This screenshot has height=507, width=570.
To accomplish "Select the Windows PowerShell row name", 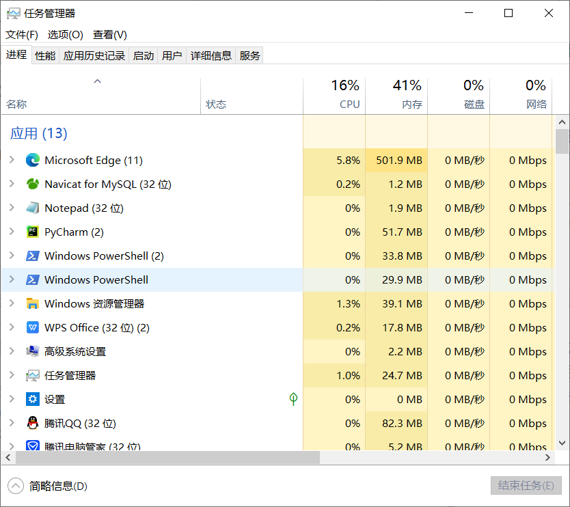I will click(x=96, y=280).
